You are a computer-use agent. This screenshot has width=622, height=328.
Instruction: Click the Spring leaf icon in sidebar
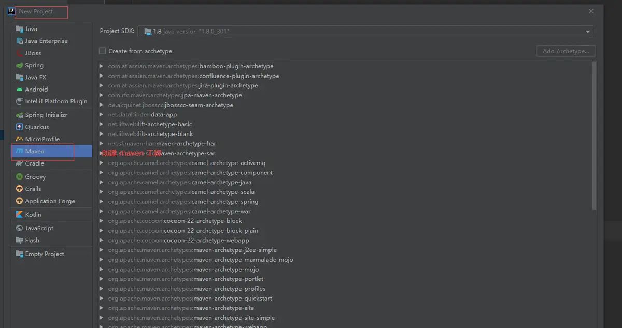20,65
